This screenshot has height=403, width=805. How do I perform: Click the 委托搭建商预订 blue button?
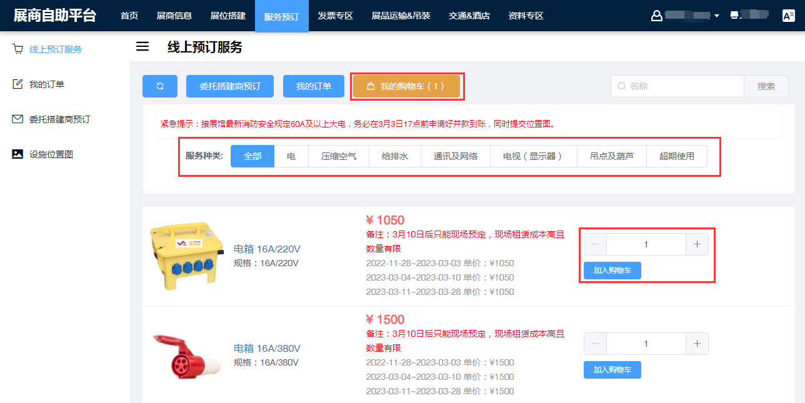pyautogui.click(x=229, y=86)
